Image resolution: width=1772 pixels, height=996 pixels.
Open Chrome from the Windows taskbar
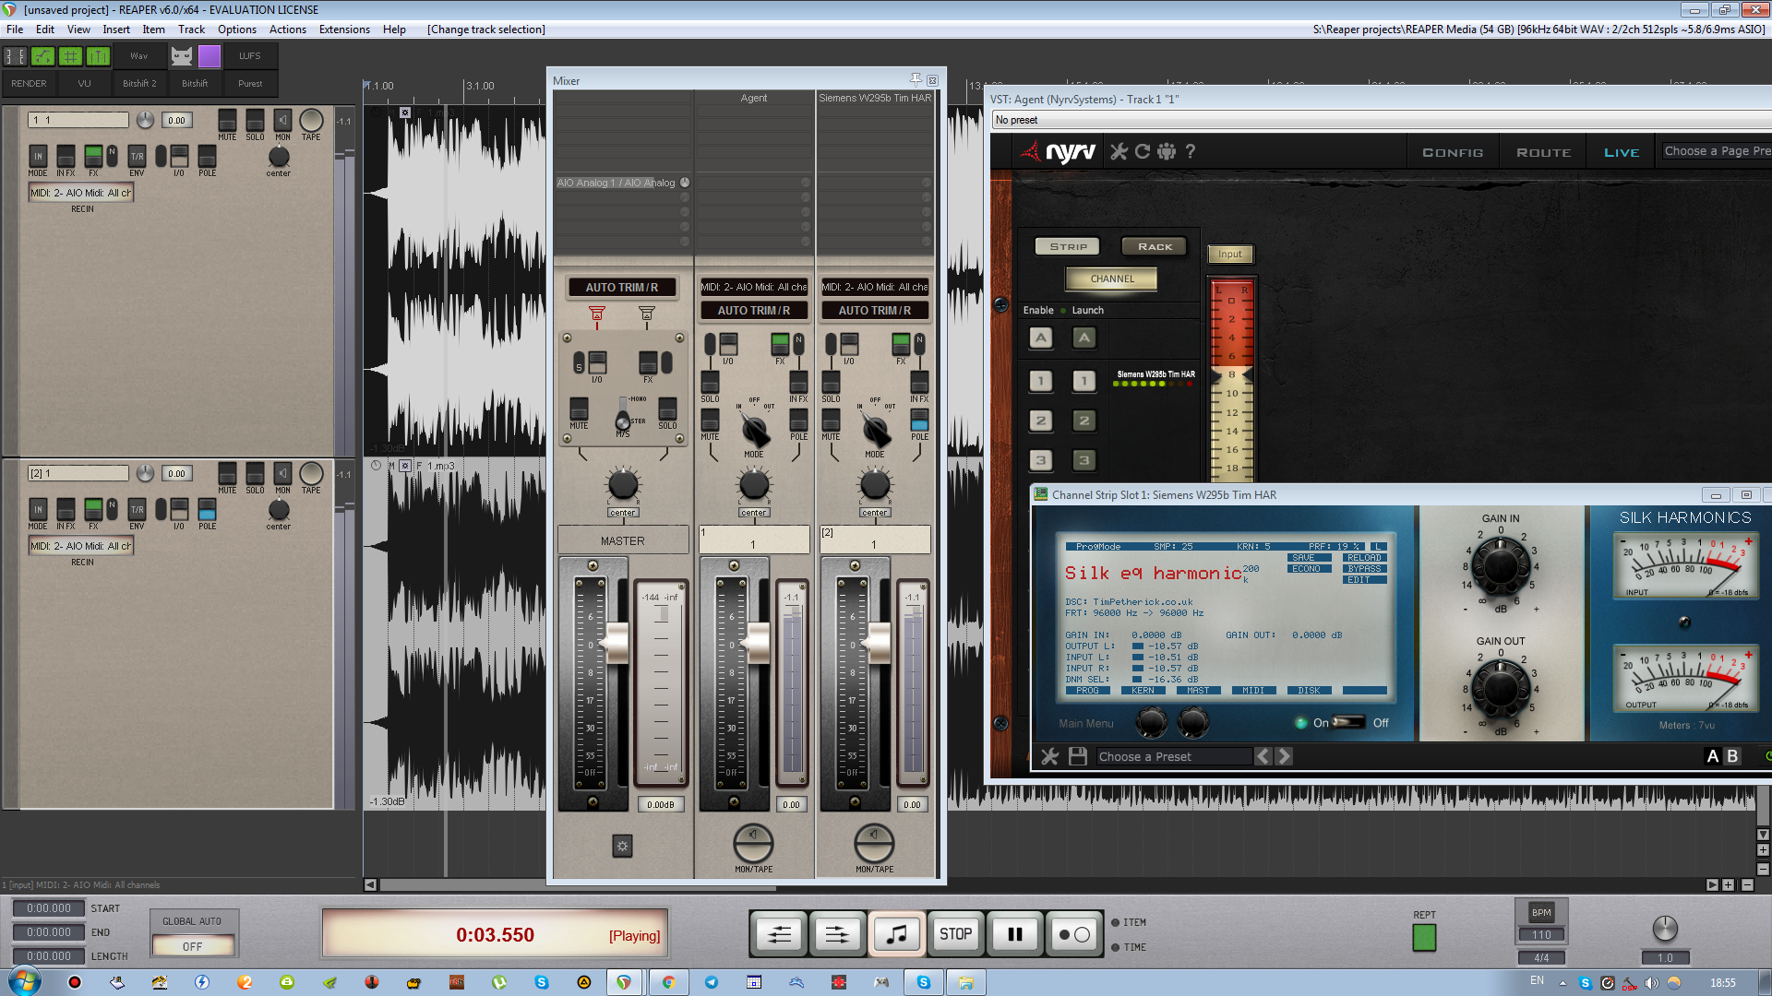(x=668, y=982)
